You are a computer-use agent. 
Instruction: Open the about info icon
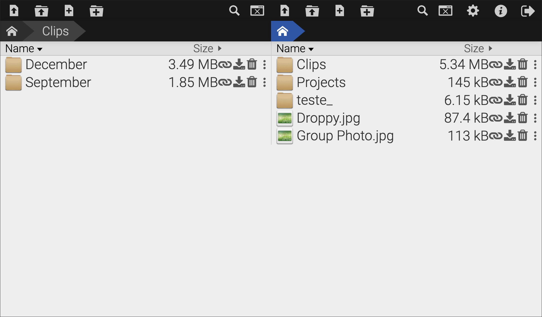pyautogui.click(x=501, y=11)
